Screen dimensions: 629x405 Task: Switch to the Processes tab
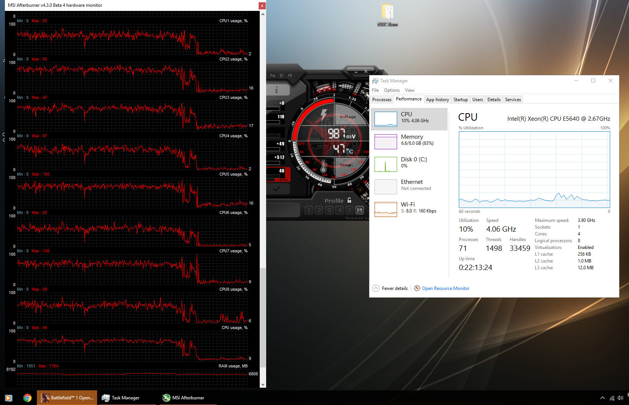point(382,100)
